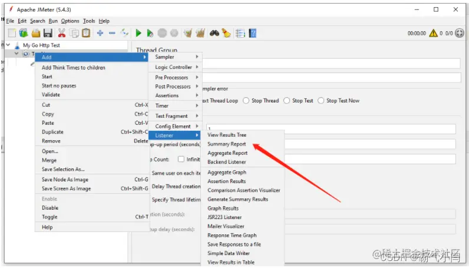Choose Summary Report listener

pyautogui.click(x=226, y=144)
